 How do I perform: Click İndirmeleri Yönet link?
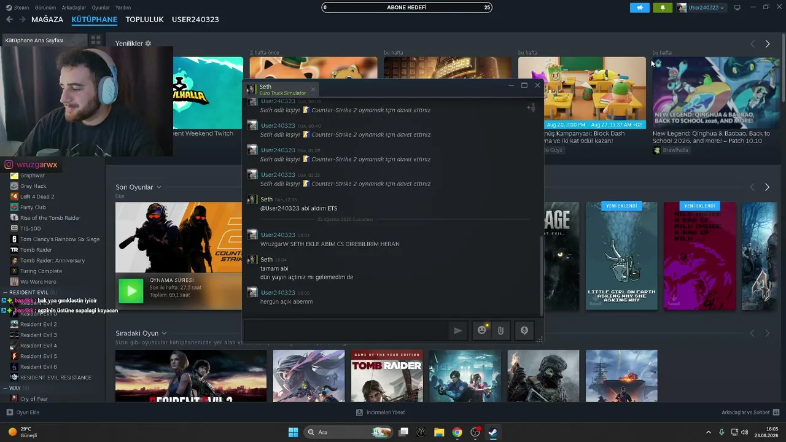386,413
